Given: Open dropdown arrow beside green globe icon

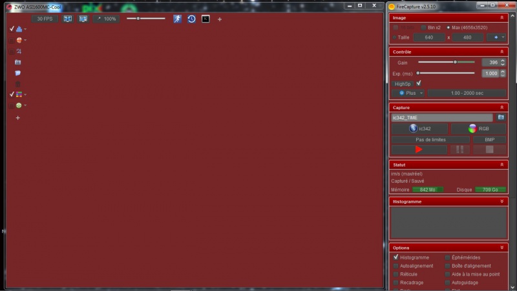Looking at the screenshot, I should [25, 105].
